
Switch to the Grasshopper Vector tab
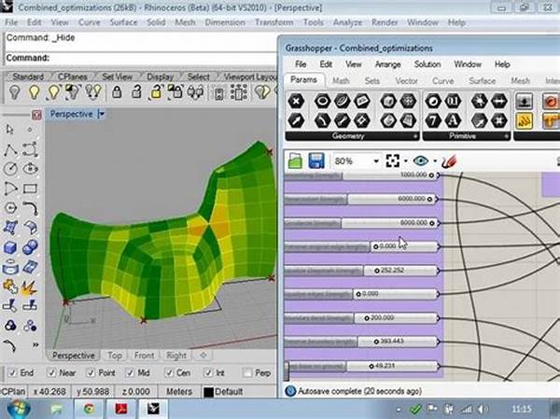coord(406,81)
